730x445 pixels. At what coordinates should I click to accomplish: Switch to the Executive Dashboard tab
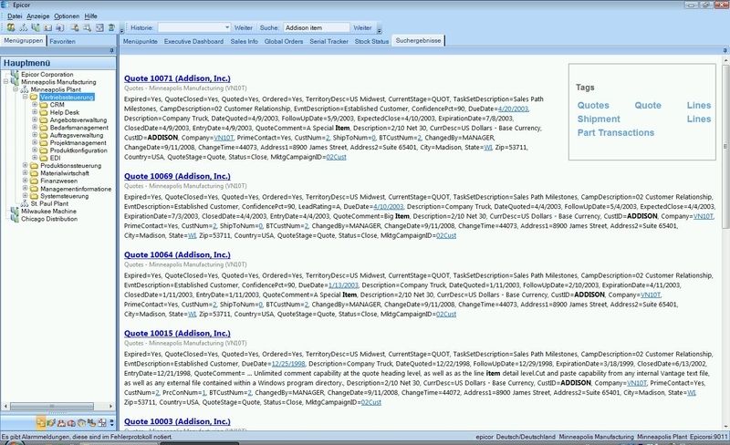tap(193, 41)
